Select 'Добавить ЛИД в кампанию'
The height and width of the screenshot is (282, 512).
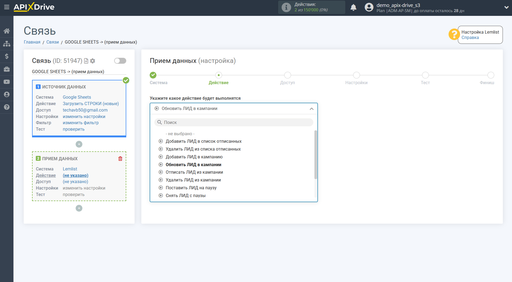click(194, 157)
